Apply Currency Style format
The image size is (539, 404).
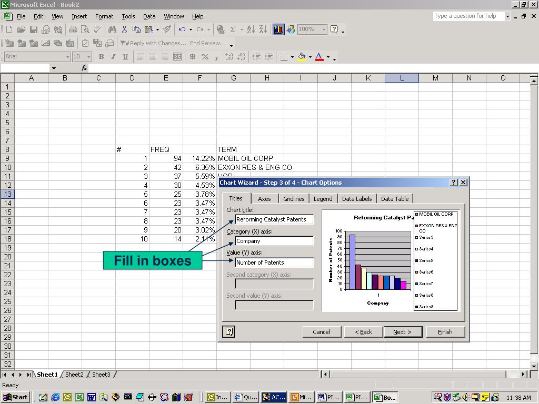coord(193,57)
